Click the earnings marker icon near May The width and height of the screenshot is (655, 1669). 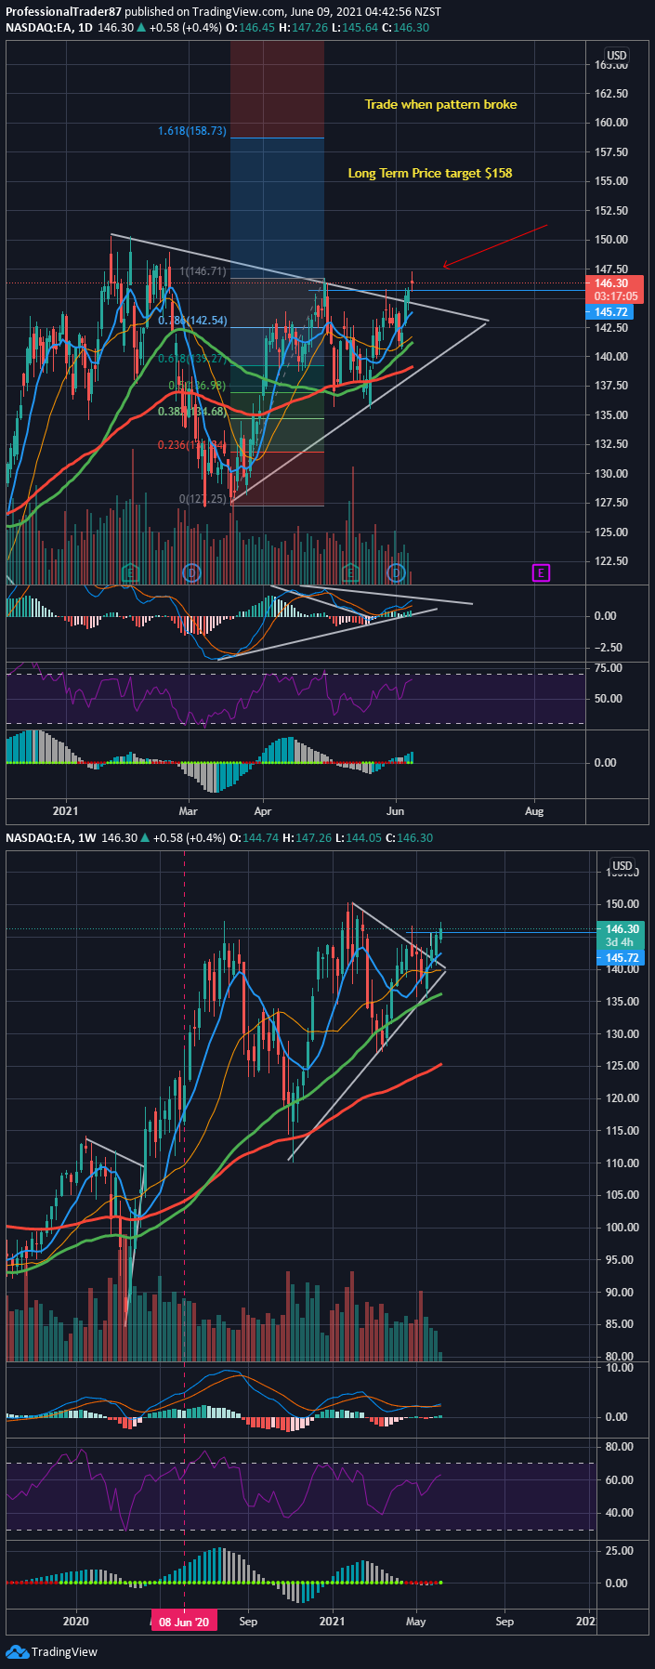pos(351,572)
